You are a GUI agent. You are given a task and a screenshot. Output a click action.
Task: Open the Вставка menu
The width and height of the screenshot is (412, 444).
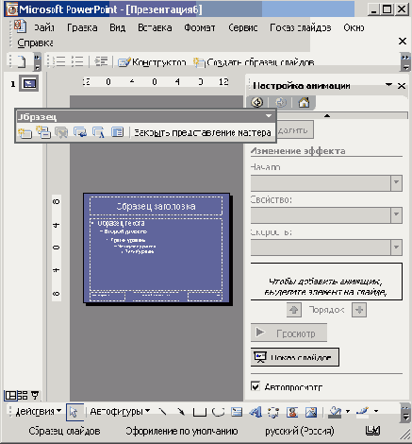[x=155, y=27]
